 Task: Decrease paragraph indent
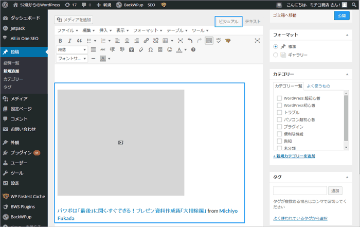112,49
